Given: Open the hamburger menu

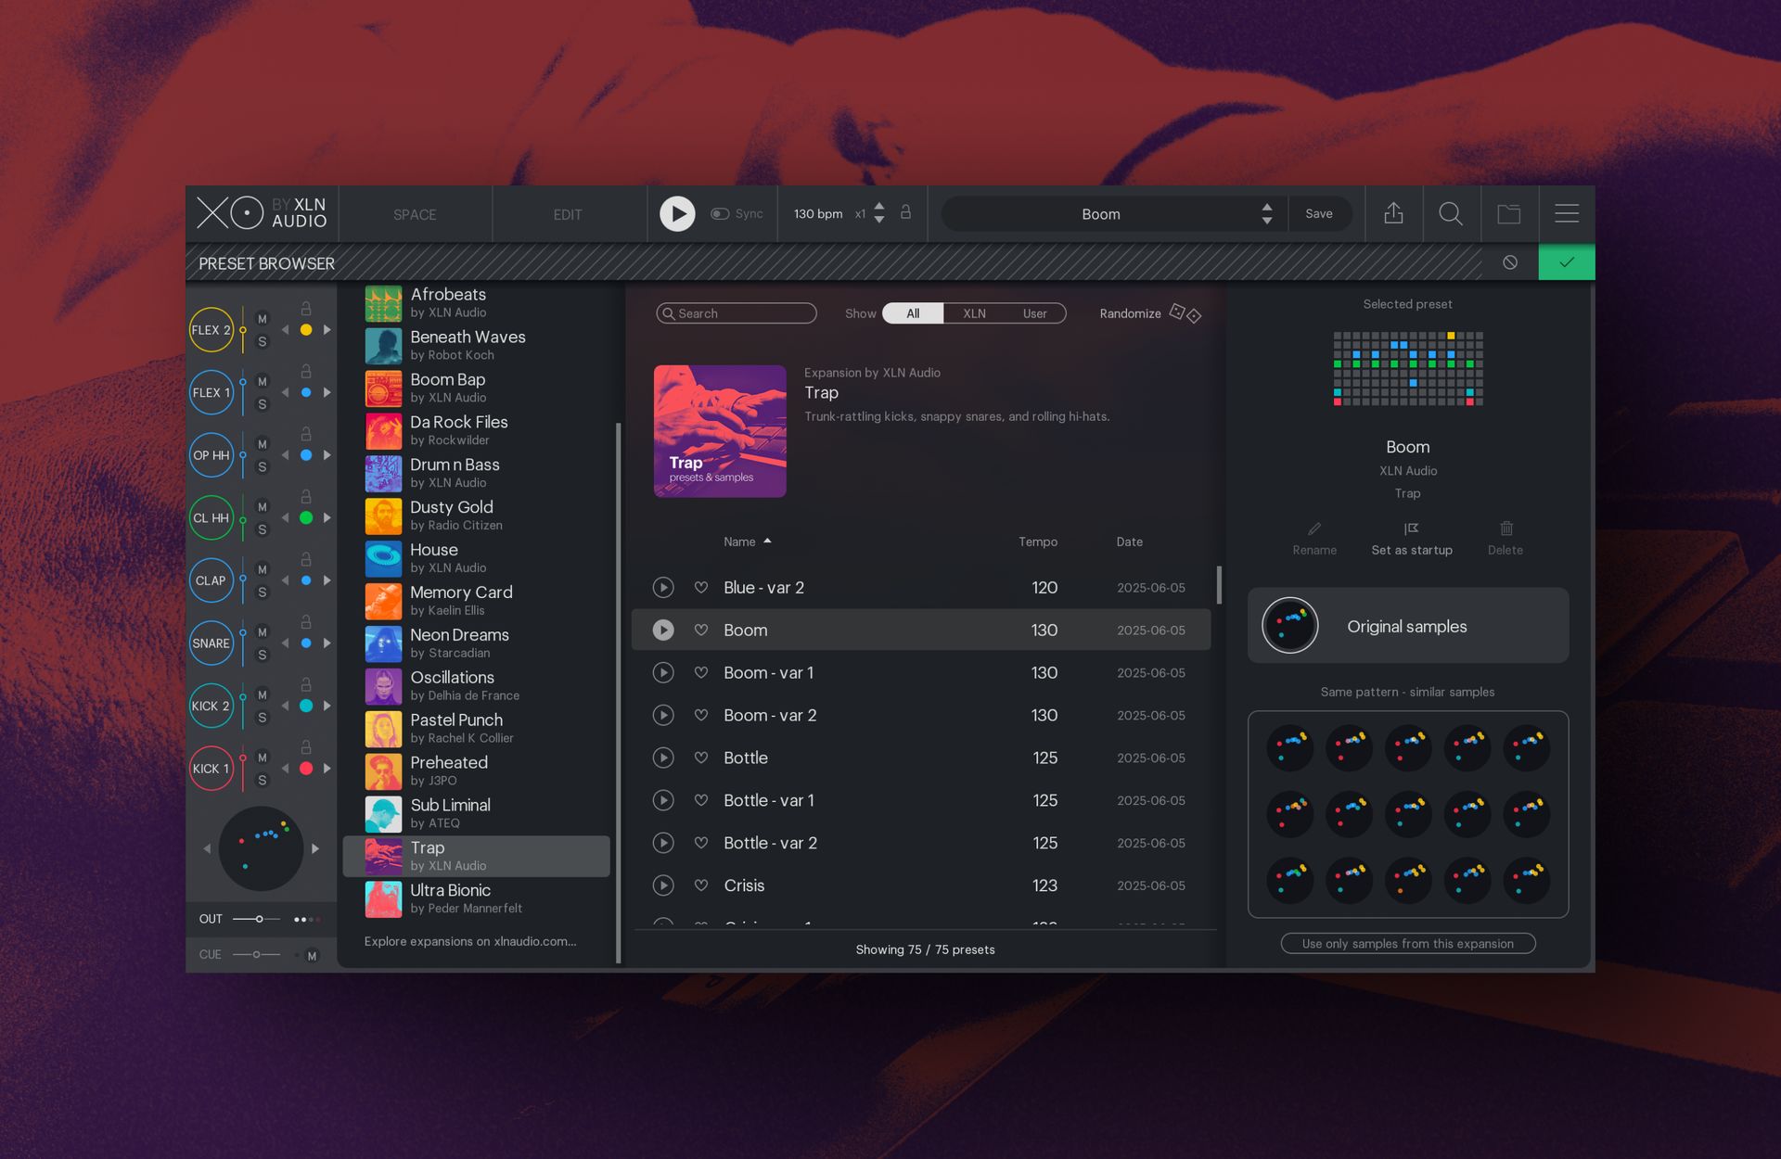Looking at the screenshot, I should coord(1567,214).
